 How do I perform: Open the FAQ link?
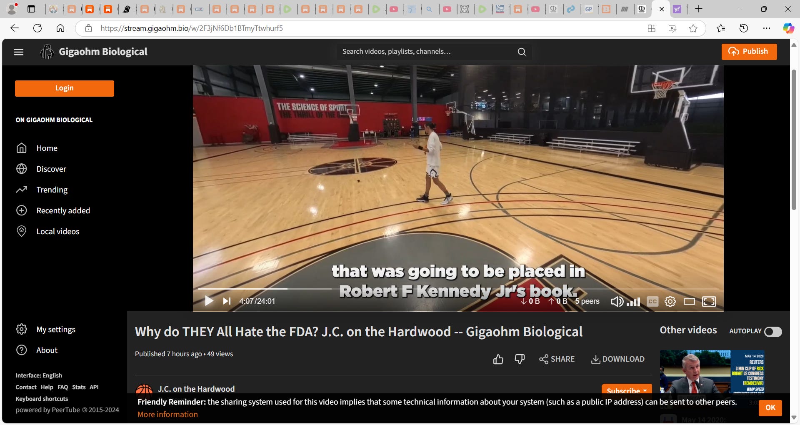pyautogui.click(x=63, y=387)
